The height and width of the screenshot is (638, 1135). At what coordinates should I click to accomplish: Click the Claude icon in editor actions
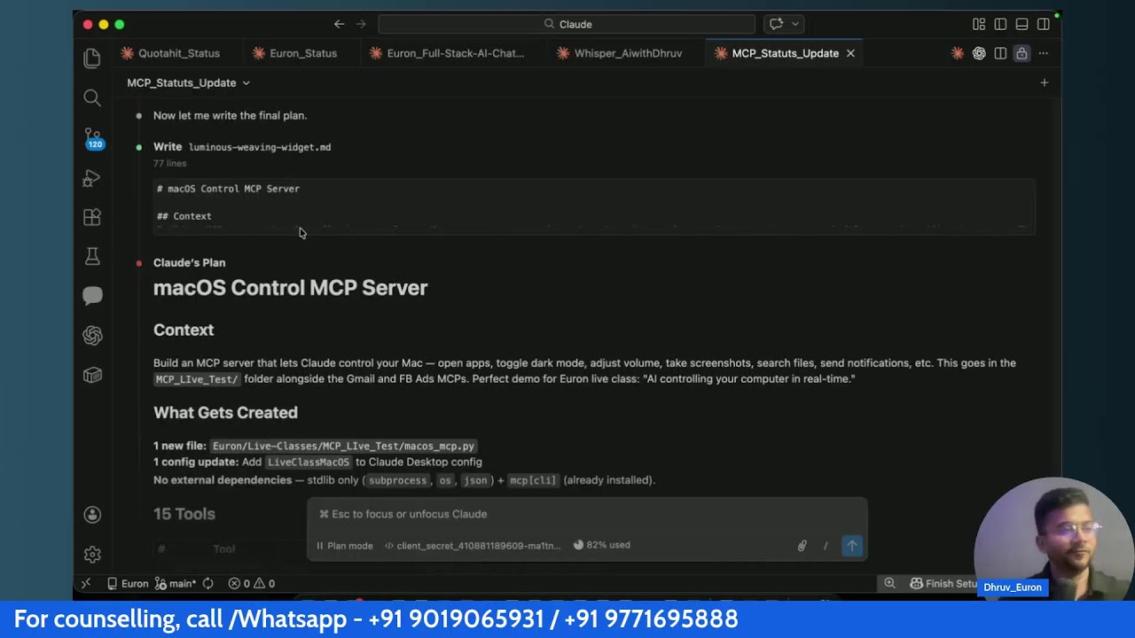(x=958, y=53)
